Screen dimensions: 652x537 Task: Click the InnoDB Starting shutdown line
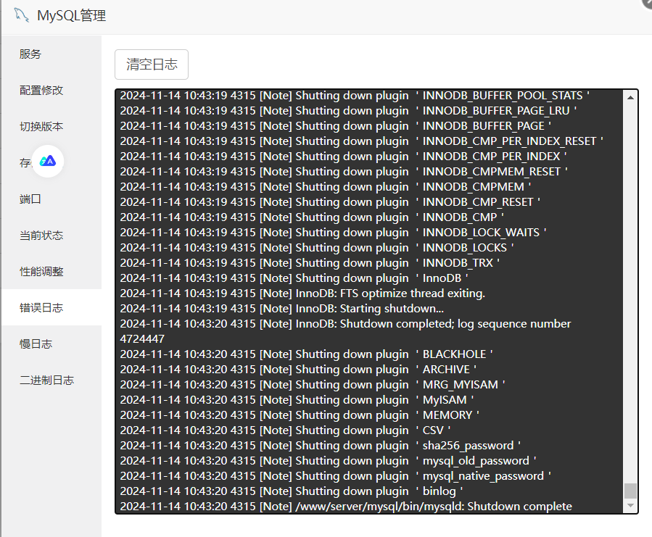(282, 309)
